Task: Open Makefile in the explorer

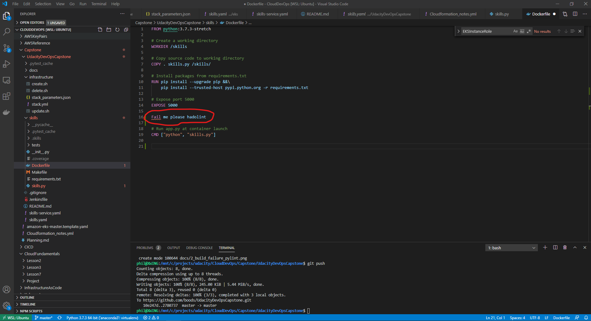Action: (x=72, y=172)
